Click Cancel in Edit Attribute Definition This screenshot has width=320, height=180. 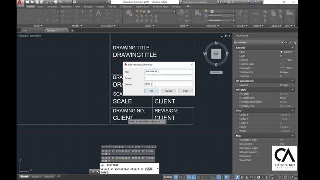(x=169, y=91)
